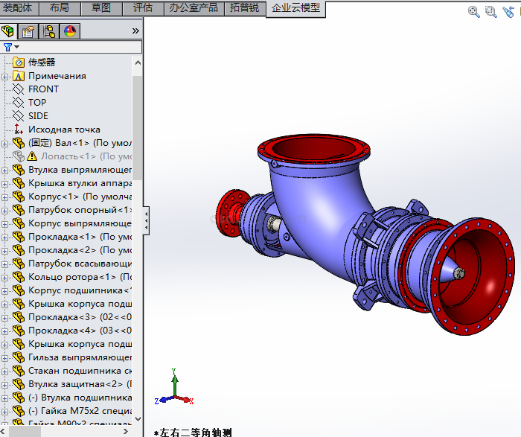
Task: Expand the Корпус<1> component node
Action: (5, 197)
